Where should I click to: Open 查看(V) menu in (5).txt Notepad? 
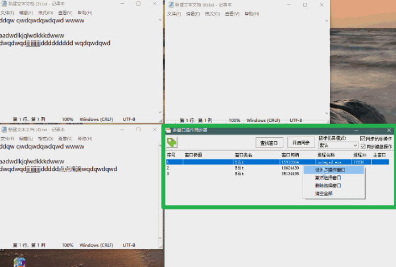[65, 13]
